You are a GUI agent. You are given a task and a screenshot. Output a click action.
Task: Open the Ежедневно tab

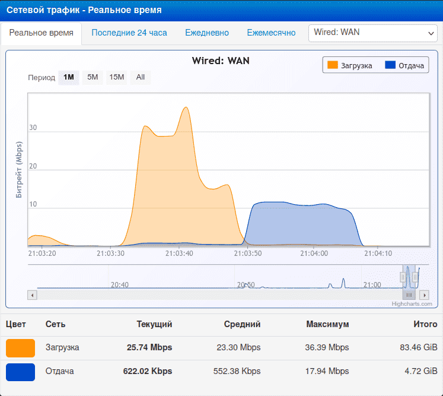click(207, 33)
